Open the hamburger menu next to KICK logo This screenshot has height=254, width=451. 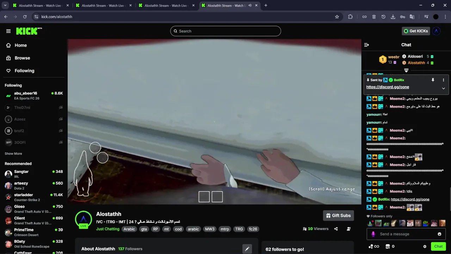click(x=8, y=31)
